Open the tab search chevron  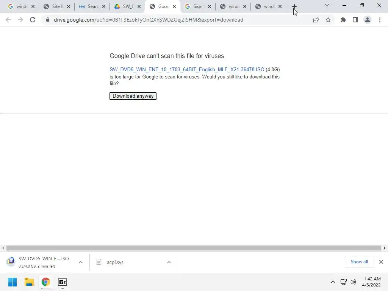[x=327, y=5]
